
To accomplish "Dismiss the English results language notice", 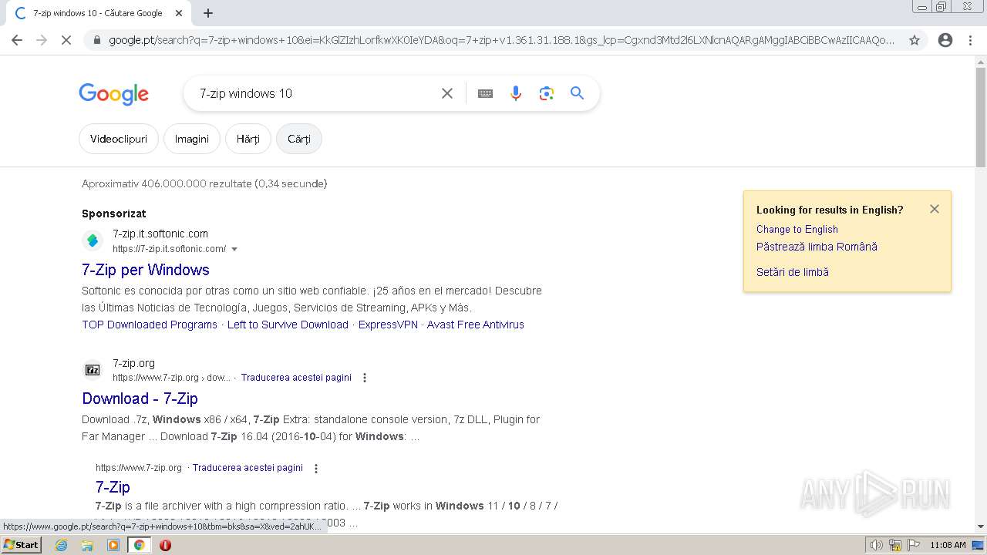I will pos(935,209).
